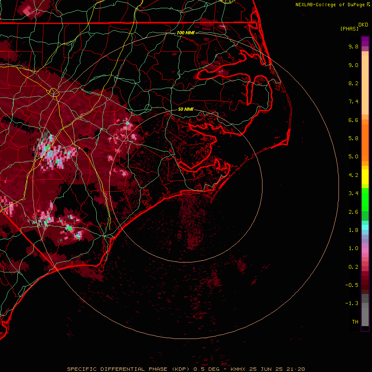Click the NEXLAB-College of DuPage credit text
Screen dimensions: 372x372
332,5
